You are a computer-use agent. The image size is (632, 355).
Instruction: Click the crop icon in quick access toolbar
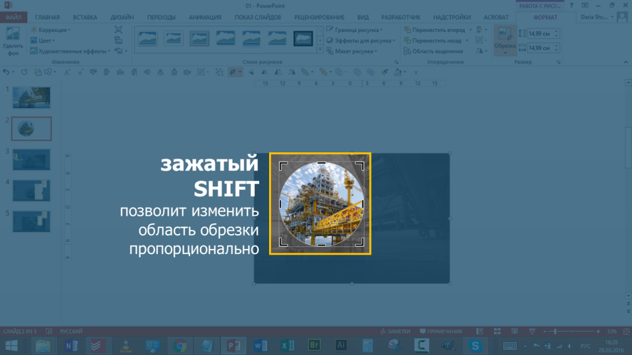(x=234, y=72)
